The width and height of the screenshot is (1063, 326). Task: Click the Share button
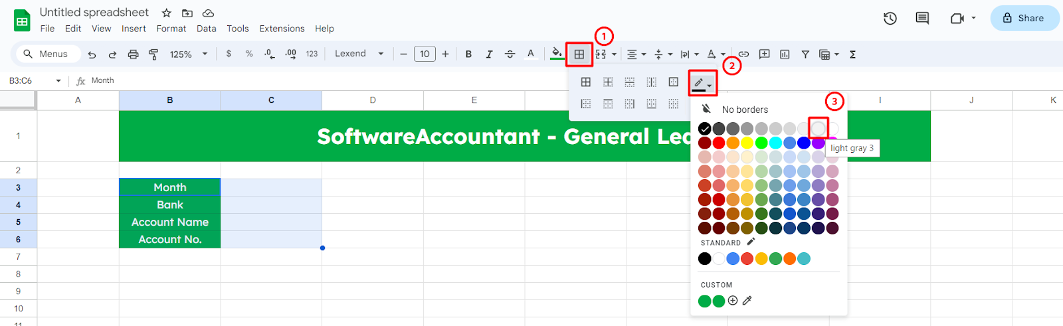coord(1024,18)
